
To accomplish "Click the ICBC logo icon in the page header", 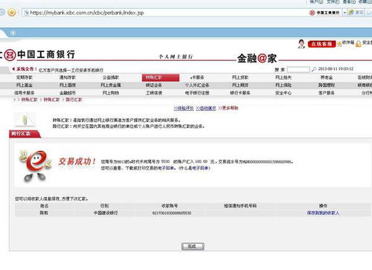I will tap(10, 55).
